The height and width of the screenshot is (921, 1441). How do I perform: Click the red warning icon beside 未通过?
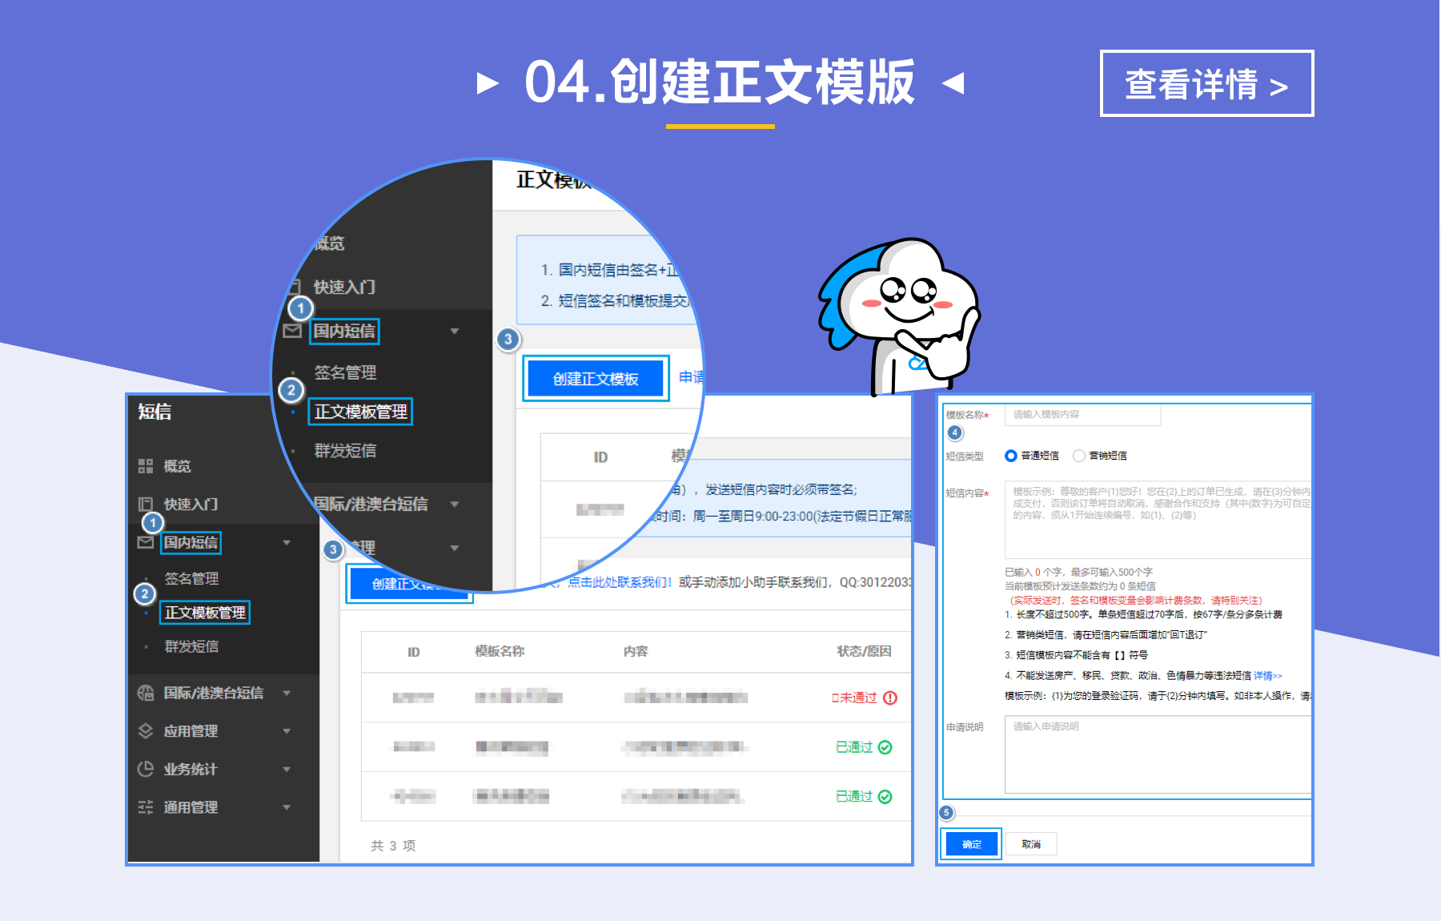point(890,698)
